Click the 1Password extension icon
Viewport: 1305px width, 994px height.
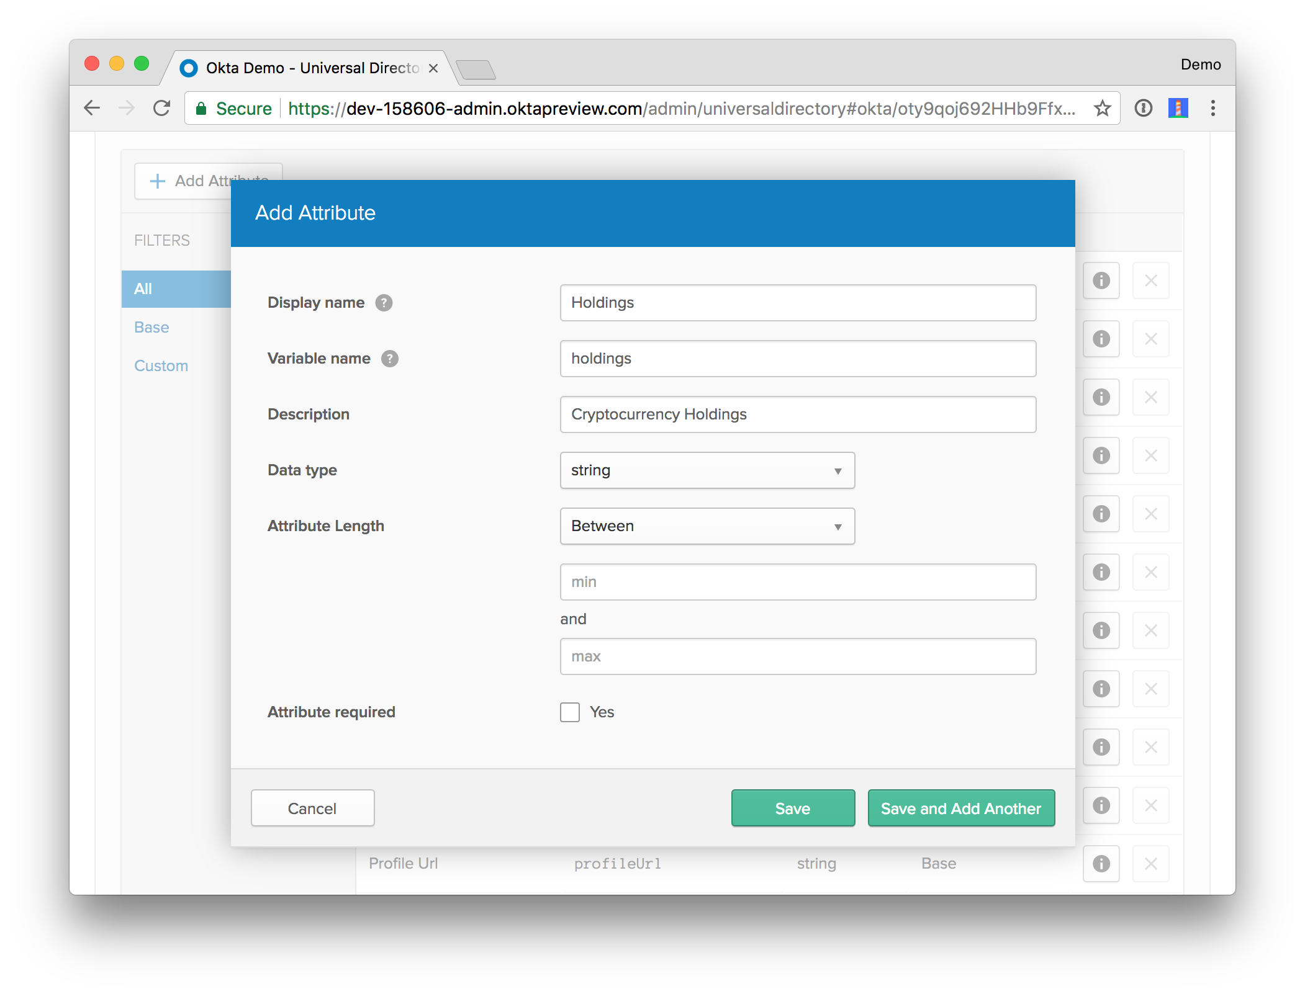[x=1143, y=109]
